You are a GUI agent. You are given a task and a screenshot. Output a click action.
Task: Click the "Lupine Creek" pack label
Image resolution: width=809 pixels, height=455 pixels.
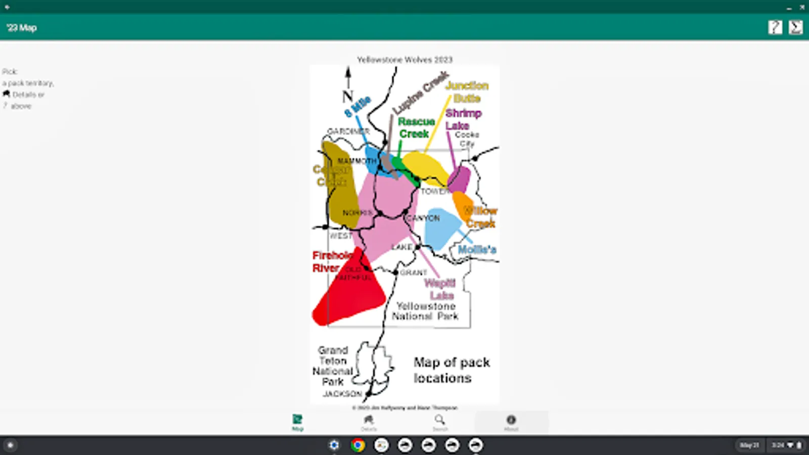(x=421, y=92)
